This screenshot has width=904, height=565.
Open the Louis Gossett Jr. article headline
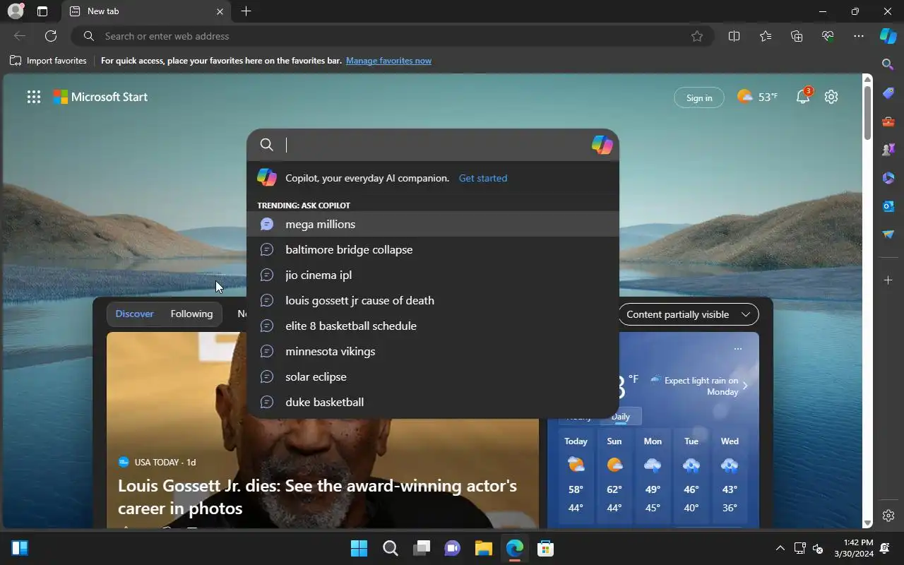point(317,496)
